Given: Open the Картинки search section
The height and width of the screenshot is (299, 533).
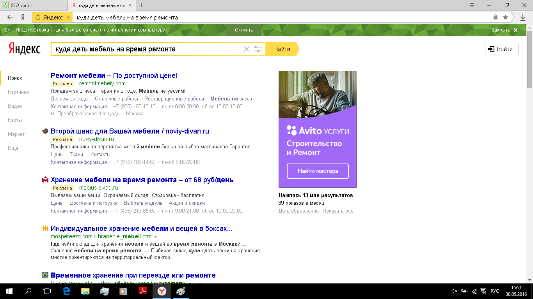Looking at the screenshot, I should click(18, 92).
